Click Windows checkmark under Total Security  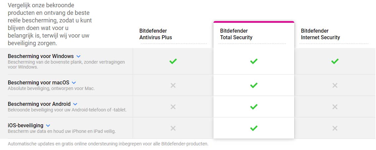click(x=254, y=61)
